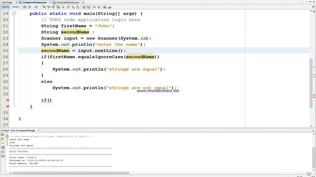The width and height of the screenshot is (316, 177).
Task: Switch to the CompareStrings.java tab
Action: 35,2
